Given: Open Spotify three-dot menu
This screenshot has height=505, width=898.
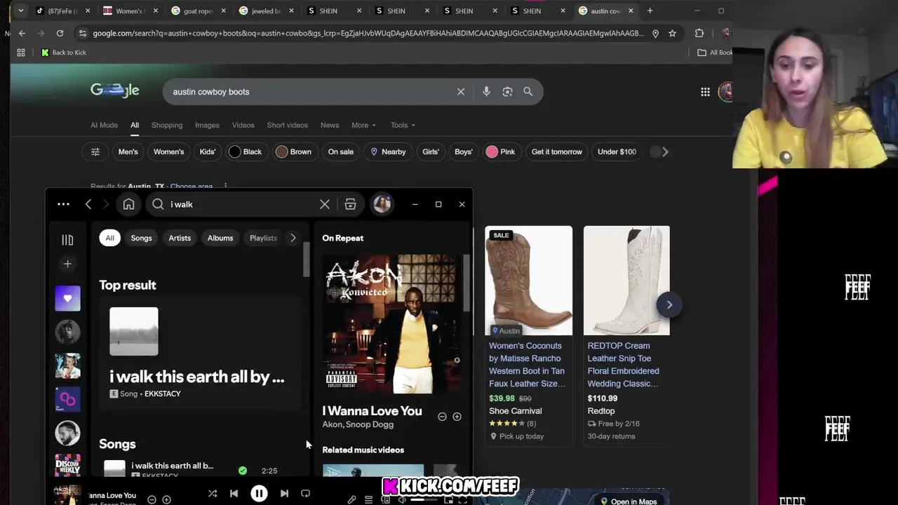Looking at the screenshot, I should [63, 204].
